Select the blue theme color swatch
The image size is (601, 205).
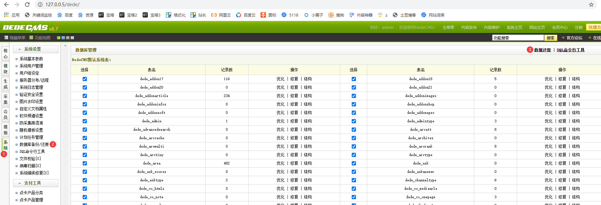pyautogui.click(x=63, y=38)
